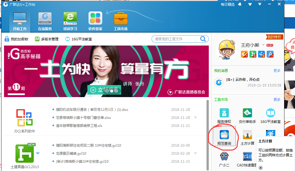295x171 pixels.
Task: Open 龙源景区铺装.gcl10 file
Action: 71,153
